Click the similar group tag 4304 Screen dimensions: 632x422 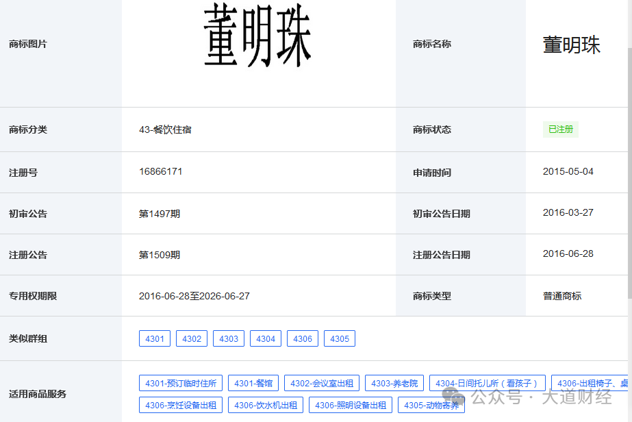(265, 338)
